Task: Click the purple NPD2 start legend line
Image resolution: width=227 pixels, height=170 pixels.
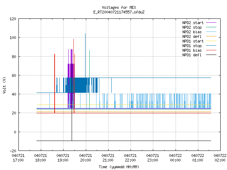Action: (211, 23)
